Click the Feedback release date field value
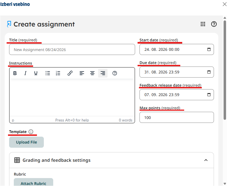The height and width of the screenshot is (188, 228). point(162,95)
